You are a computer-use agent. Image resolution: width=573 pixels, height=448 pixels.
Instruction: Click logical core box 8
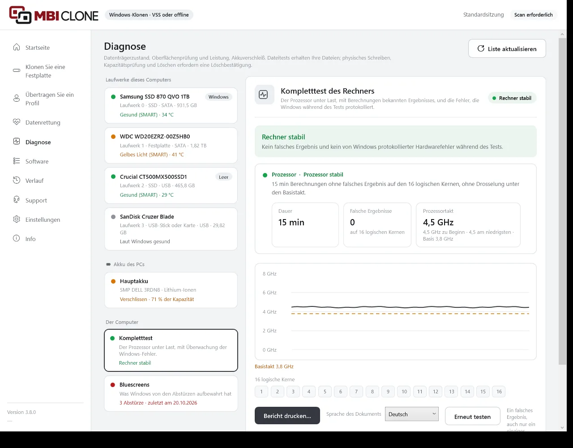372,392
